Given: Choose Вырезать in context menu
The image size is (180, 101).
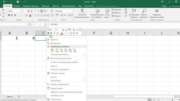Looking at the screenshot, I should 67,40.
